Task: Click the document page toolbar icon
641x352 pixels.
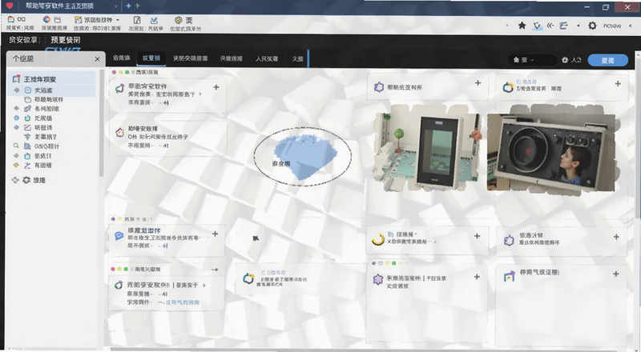Action: [137, 20]
